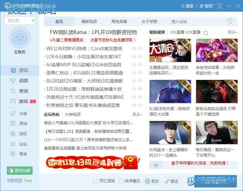The width and height of the screenshot is (243, 191).
Task: Enable the 死亡回放 checkbox
Action: (96, 181)
